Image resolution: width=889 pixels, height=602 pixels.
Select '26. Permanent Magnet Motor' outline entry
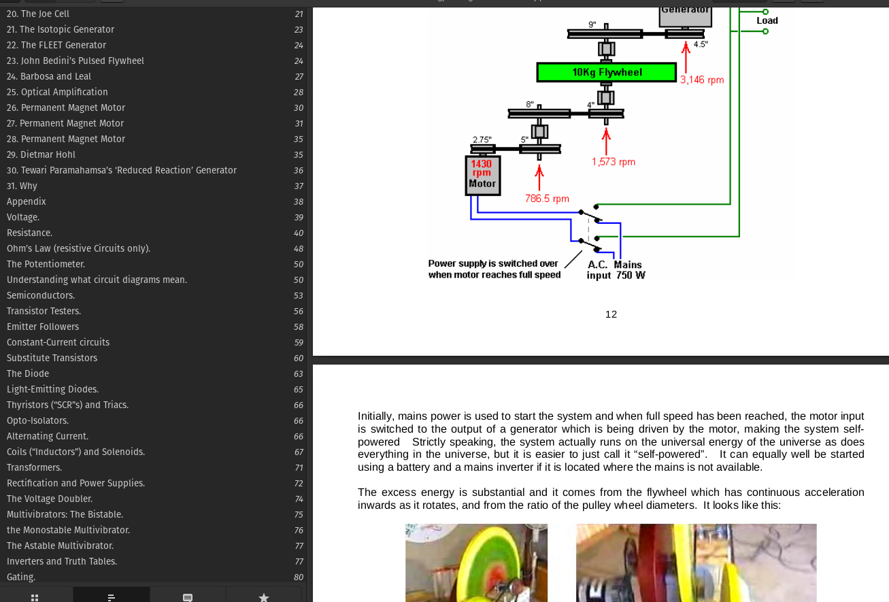66,107
